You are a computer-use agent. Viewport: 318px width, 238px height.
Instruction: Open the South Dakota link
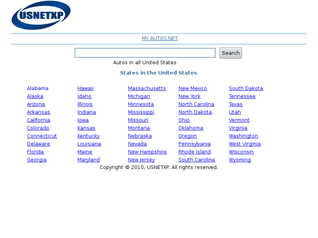coord(246,88)
